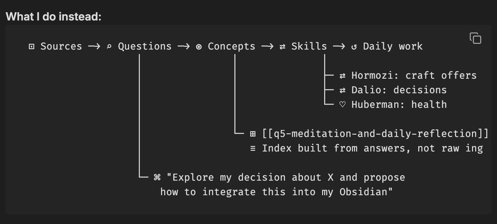
Task: Click the swap-arrows icon before Skills
Action: 282,46
